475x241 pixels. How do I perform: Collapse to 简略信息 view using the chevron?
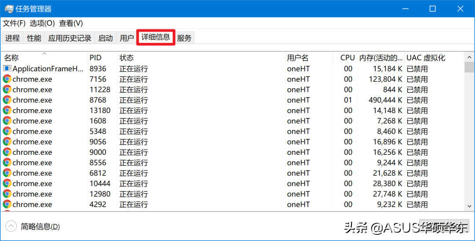[11, 226]
